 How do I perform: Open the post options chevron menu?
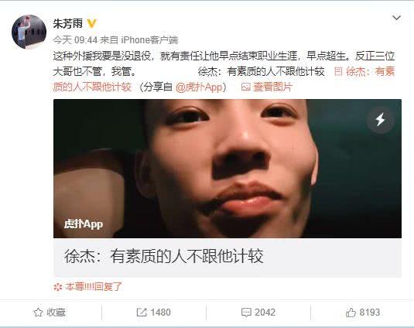pyautogui.click(x=396, y=18)
